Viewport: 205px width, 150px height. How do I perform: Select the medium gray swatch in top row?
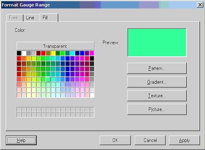(29, 53)
